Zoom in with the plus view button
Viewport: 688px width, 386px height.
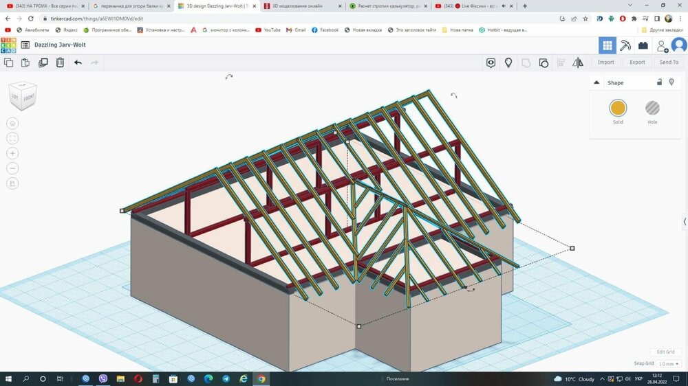tap(12, 153)
